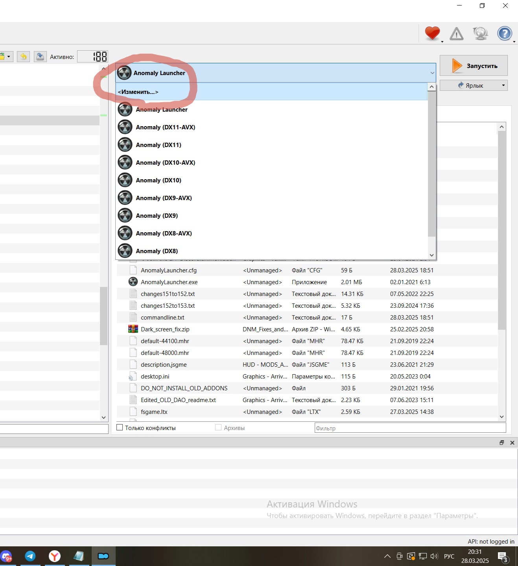Click the red heart endorse icon
The width and height of the screenshot is (518, 566).
(432, 33)
